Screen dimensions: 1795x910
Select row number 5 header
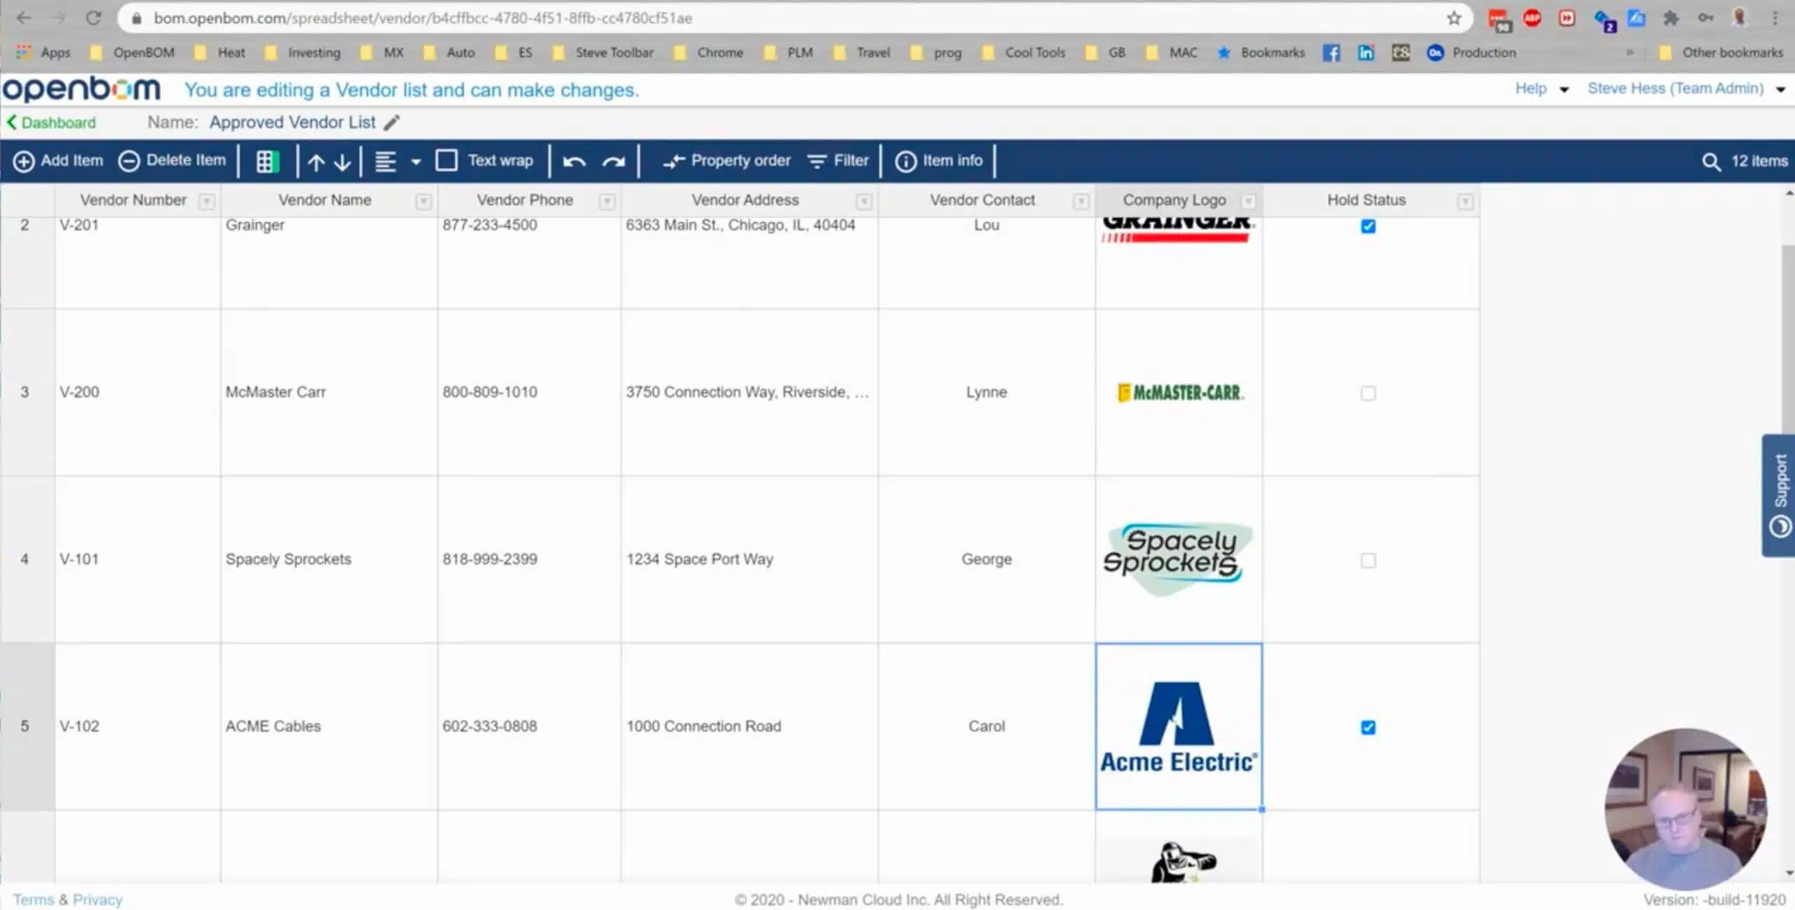(x=27, y=726)
